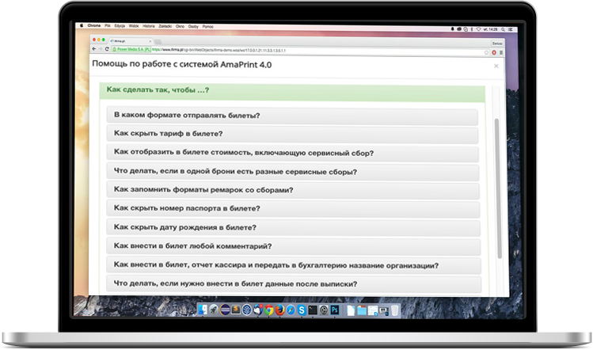Image resolution: width=593 pixels, height=350 pixels.
Task: Click the help dialog's vertical scrollbar thumb
Action: pyautogui.click(x=498, y=188)
